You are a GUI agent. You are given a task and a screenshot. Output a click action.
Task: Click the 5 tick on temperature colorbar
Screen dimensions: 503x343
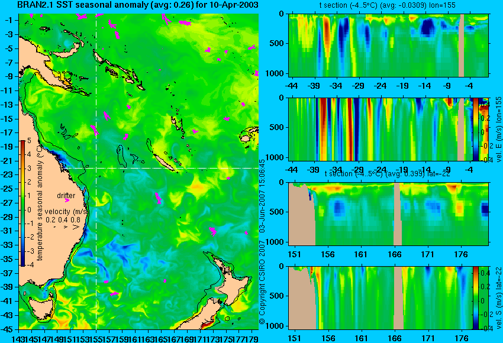[29, 141]
